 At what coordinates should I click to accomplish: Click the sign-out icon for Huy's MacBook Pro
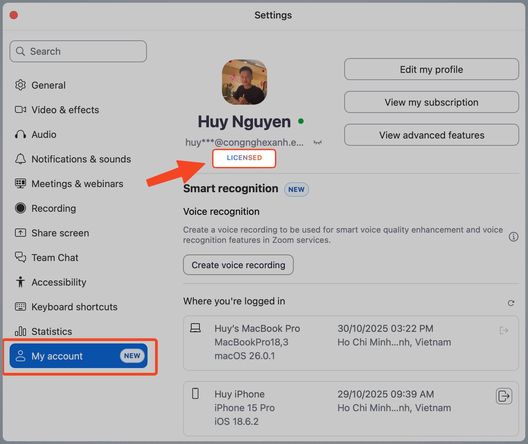click(x=504, y=330)
